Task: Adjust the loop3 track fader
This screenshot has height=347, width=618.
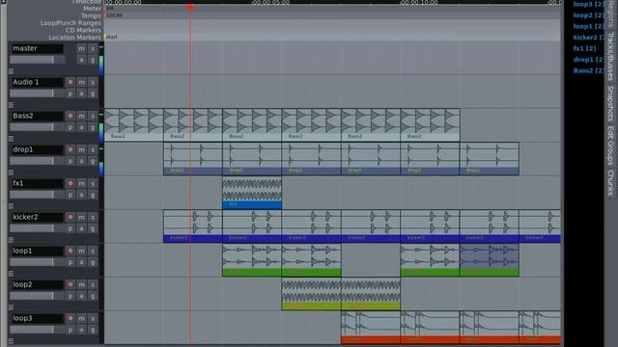Action: click(37, 330)
